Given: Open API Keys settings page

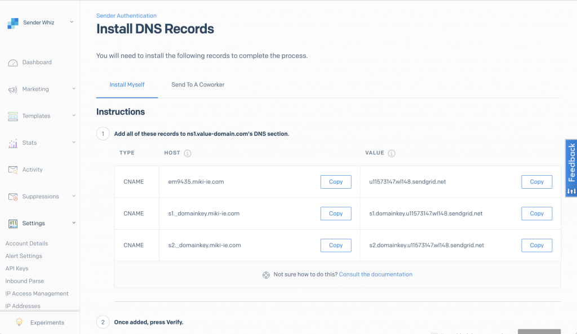Looking at the screenshot, I should pyautogui.click(x=17, y=269).
